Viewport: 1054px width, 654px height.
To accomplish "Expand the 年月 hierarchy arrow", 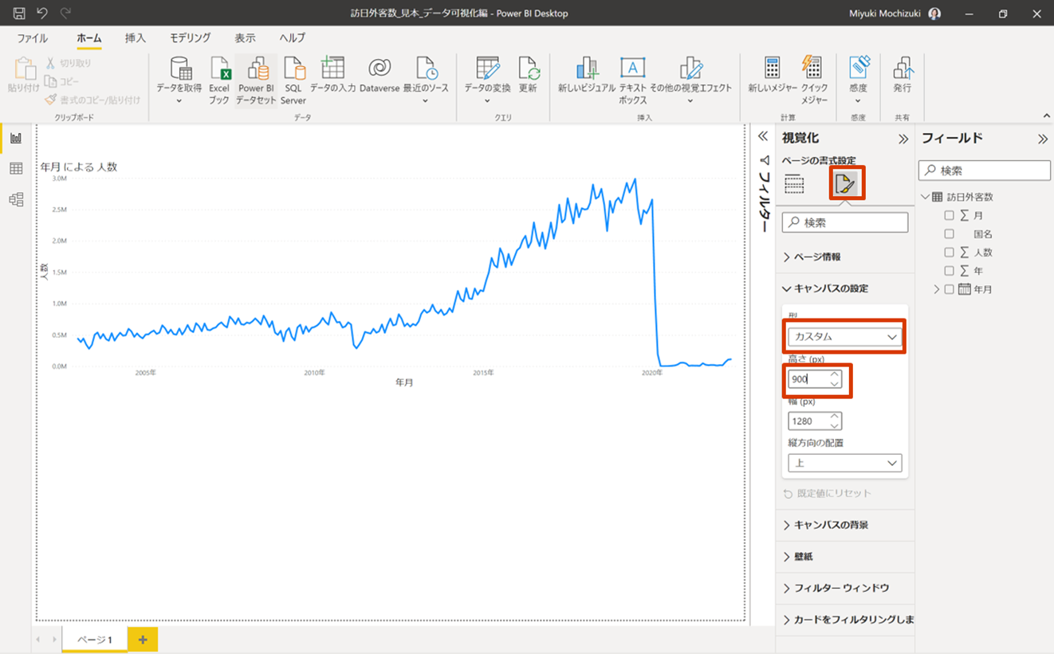I will (937, 289).
